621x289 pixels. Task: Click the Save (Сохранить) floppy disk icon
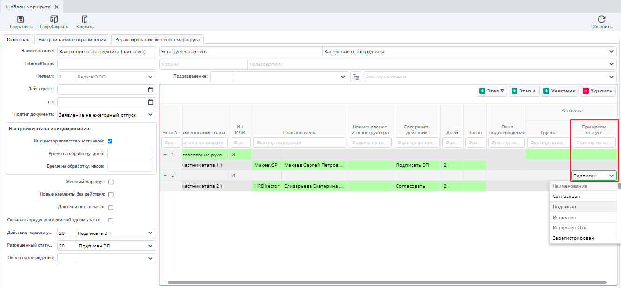21,20
